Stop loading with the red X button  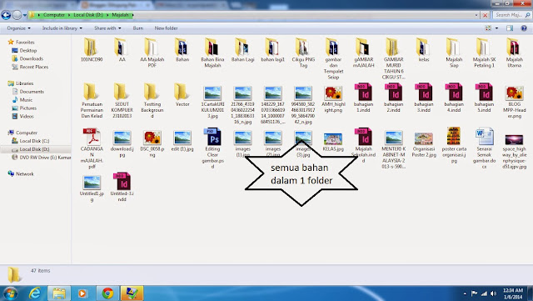coord(485,15)
